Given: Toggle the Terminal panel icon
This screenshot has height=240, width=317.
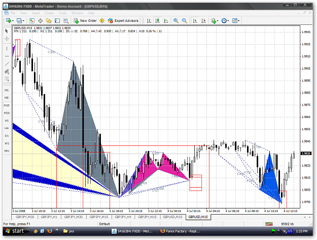Looking at the screenshot, I should point(57,21).
